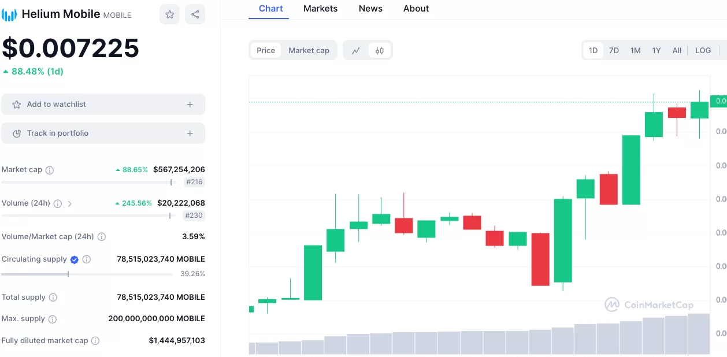Click the #216 market cap rank badge
Image resolution: width=727 pixels, height=357 pixels.
pyautogui.click(x=194, y=182)
